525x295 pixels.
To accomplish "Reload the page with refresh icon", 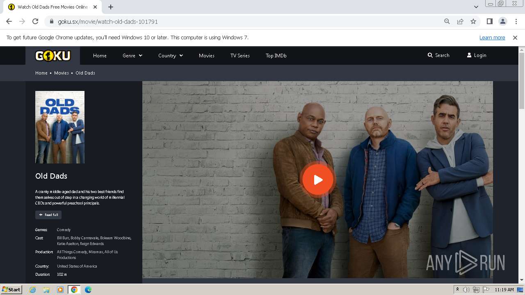I will (x=35, y=21).
